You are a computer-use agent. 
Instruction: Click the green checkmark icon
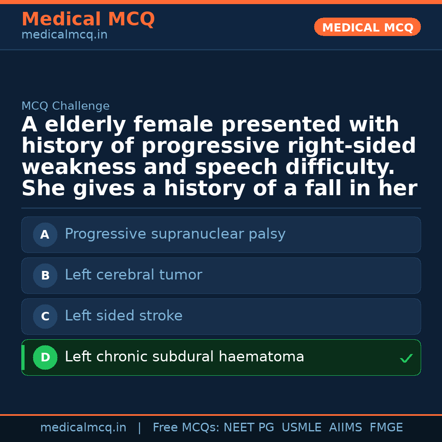[406, 359]
